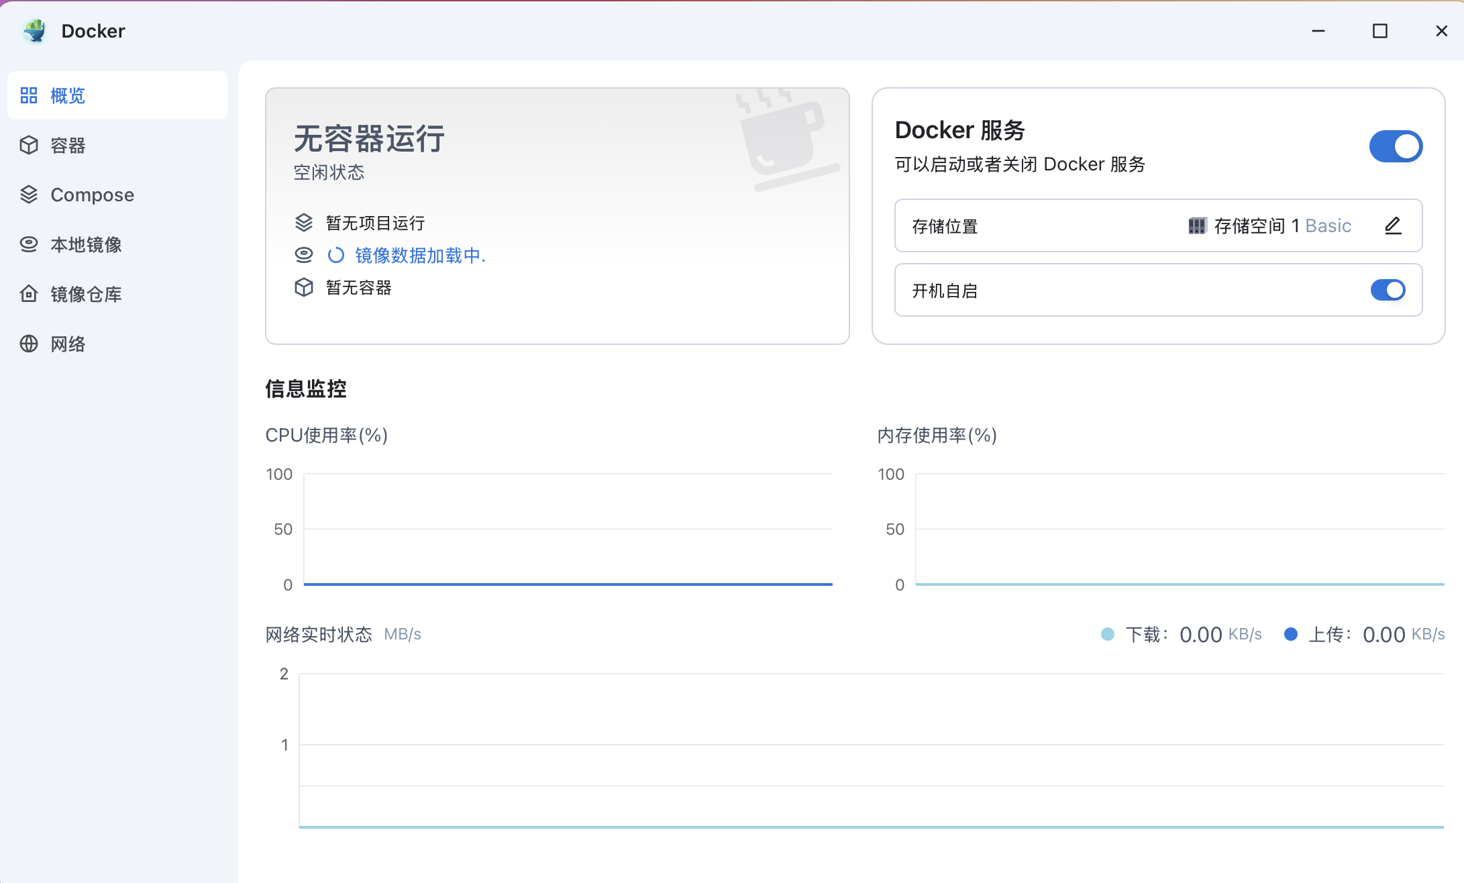Click the overview grid icon in sidebar
This screenshot has height=883, width=1464.
(29, 95)
